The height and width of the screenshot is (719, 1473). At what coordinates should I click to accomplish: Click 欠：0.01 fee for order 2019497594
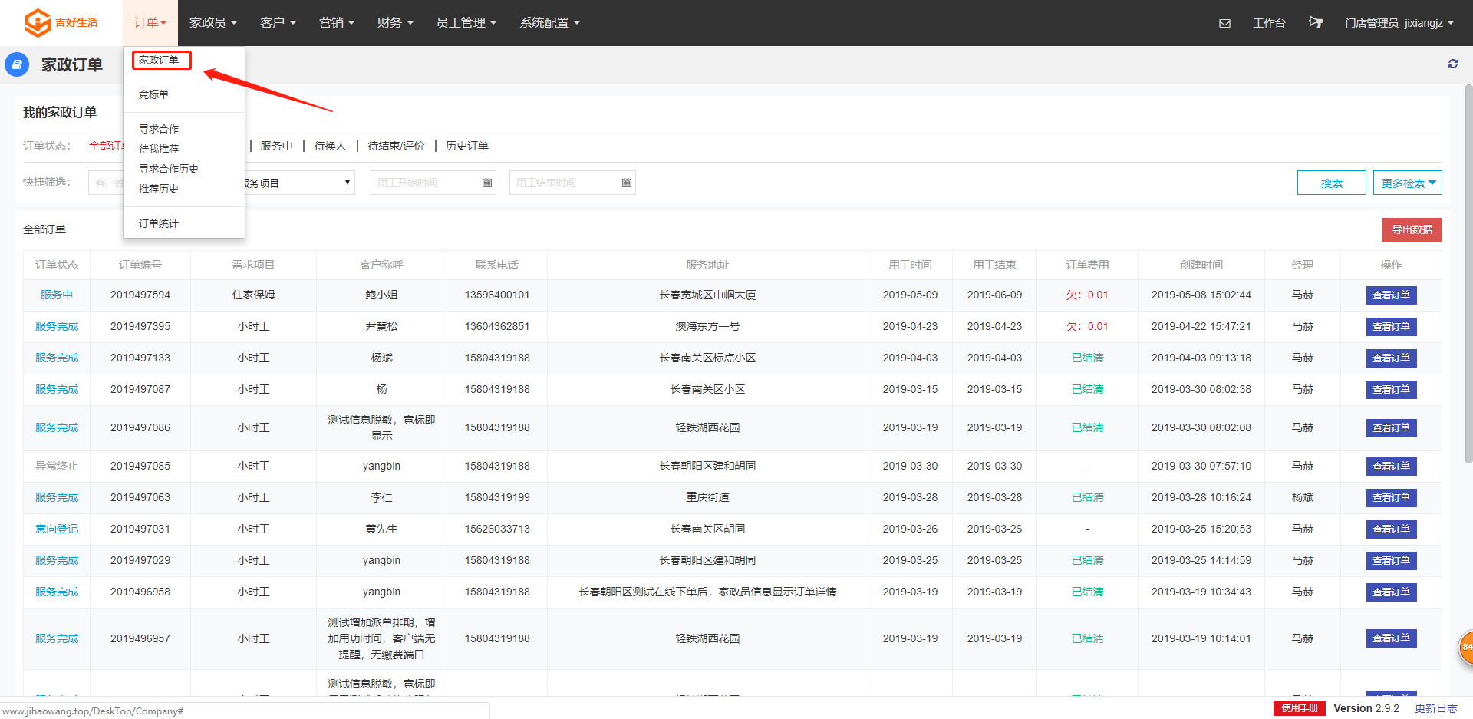1087,295
